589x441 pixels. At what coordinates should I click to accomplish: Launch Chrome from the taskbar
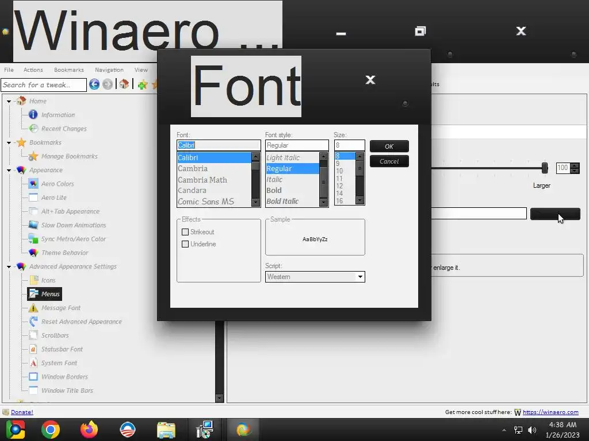coord(51,430)
